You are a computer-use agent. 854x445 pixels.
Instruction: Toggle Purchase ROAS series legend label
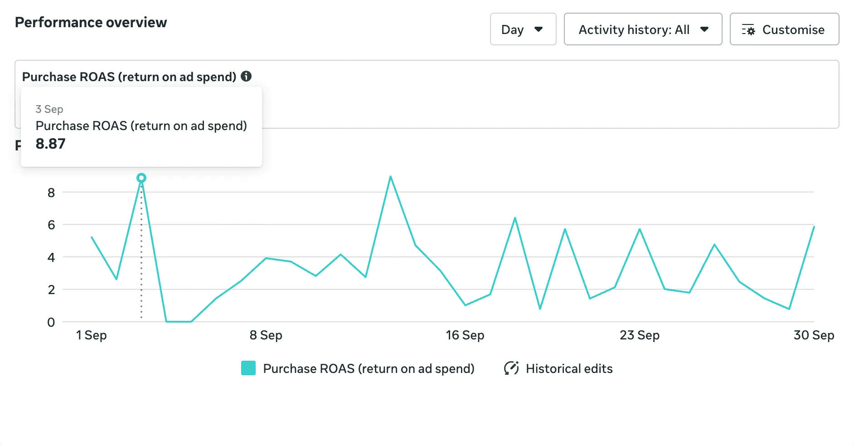[x=369, y=368]
